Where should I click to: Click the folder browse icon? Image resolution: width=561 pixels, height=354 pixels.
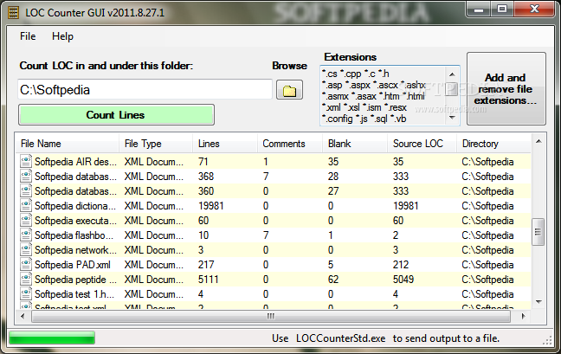coord(289,90)
